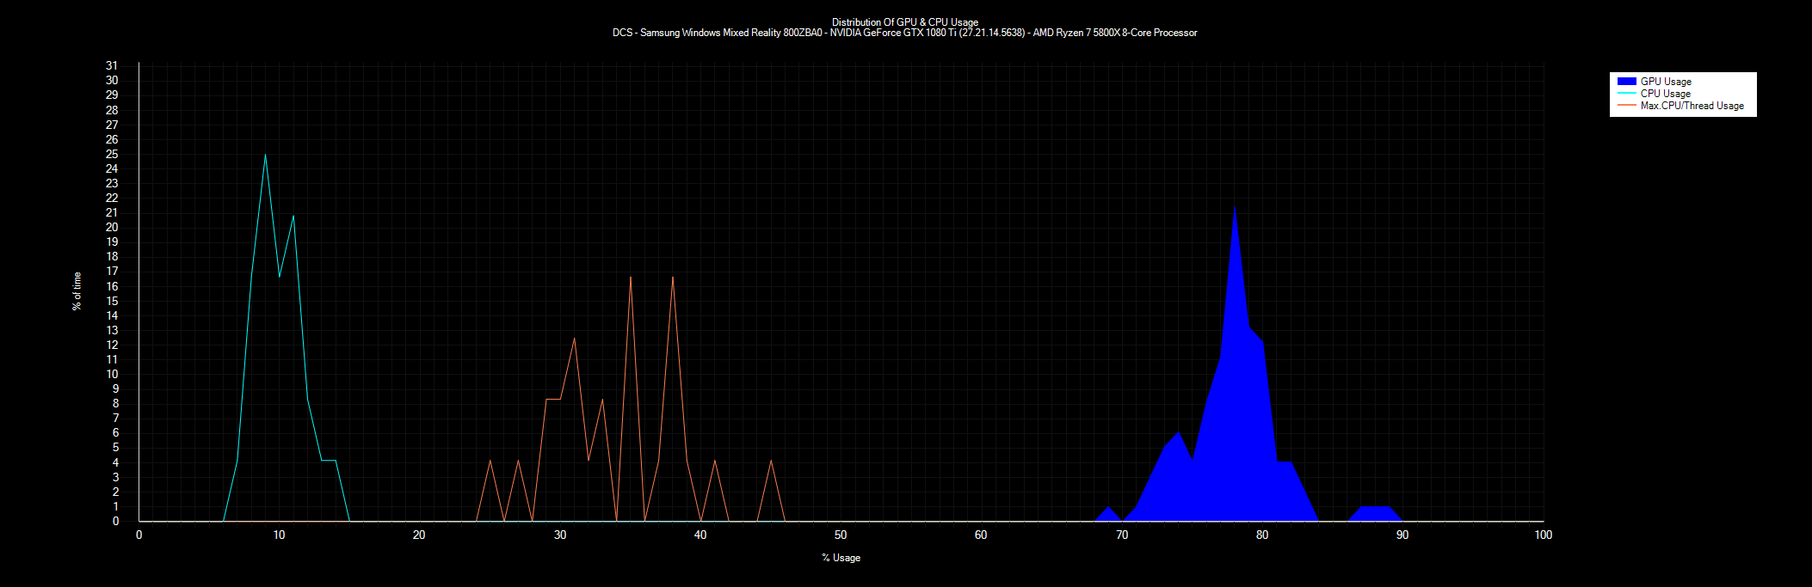Click the blue GPU usage peak at 78
The height and width of the screenshot is (587, 1812).
1235,208
